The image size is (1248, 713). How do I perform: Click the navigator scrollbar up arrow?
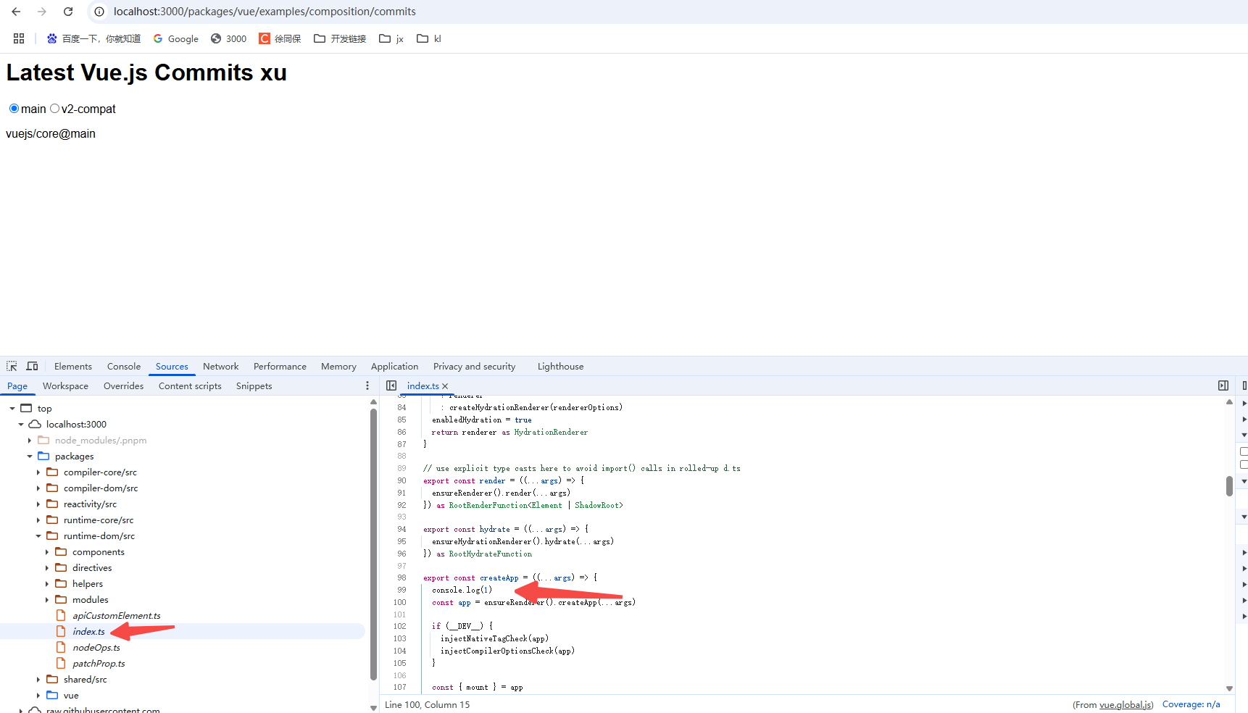click(373, 401)
